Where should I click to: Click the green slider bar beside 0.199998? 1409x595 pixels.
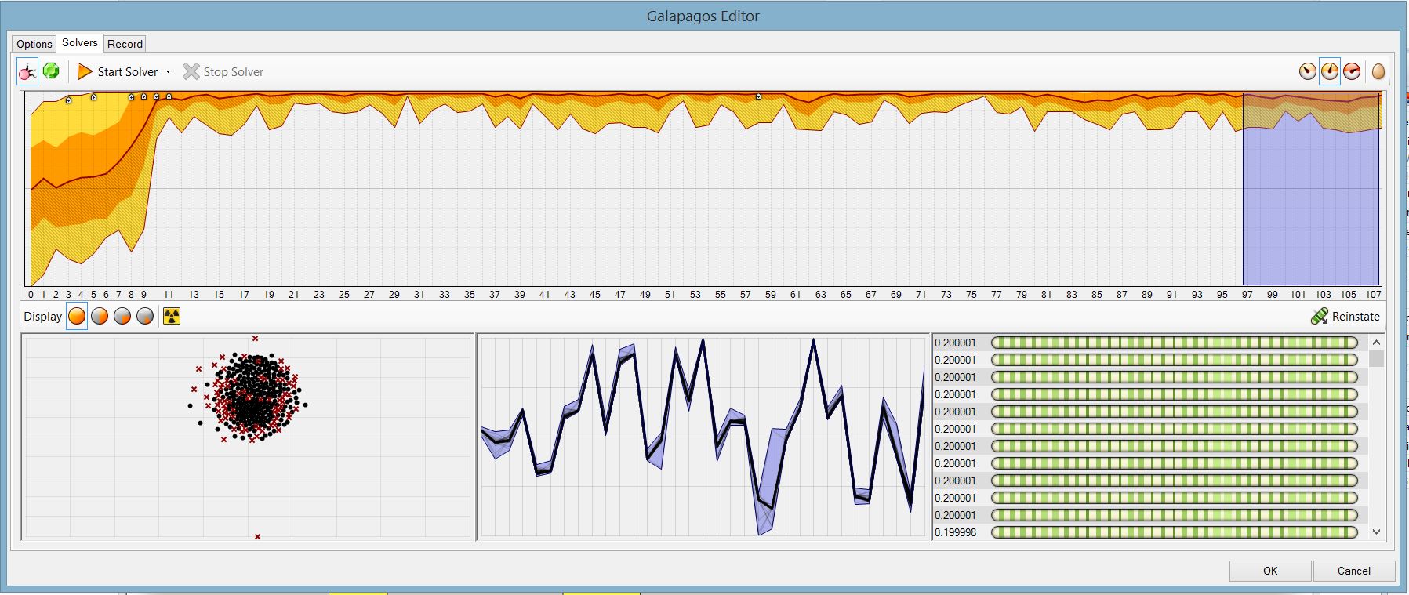(x=1175, y=532)
